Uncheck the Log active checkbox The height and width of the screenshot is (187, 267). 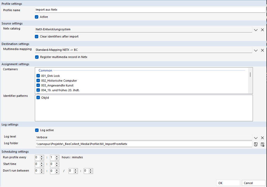[x=37, y=130]
